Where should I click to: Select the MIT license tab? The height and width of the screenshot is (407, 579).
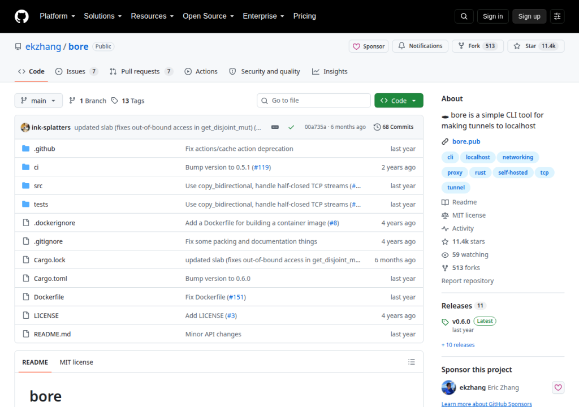(76, 362)
